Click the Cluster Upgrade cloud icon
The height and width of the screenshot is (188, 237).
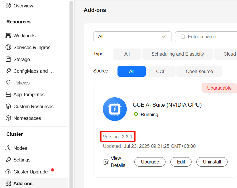(x=8, y=171)
